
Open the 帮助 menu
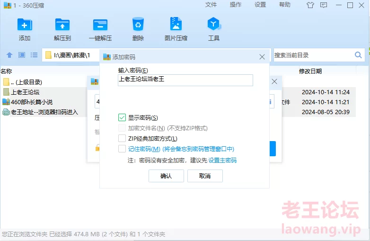tap(284, 5)
